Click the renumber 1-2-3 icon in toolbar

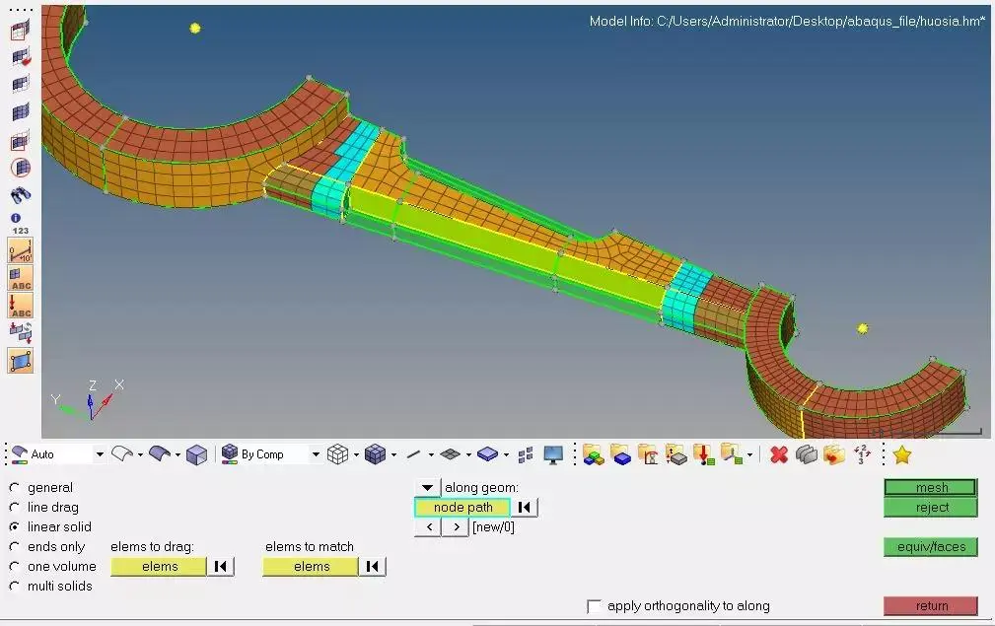(x=862, y=454)
